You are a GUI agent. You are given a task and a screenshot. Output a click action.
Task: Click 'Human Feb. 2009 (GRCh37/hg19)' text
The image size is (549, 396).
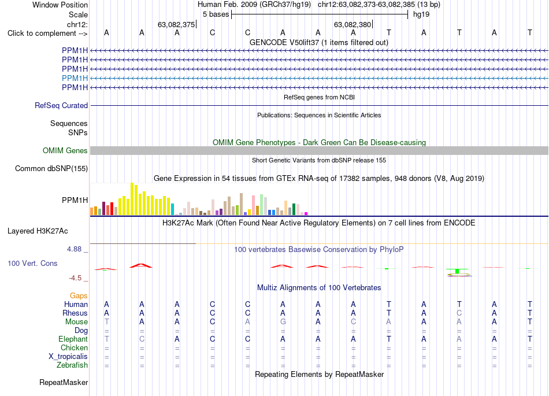pos(254,5)
